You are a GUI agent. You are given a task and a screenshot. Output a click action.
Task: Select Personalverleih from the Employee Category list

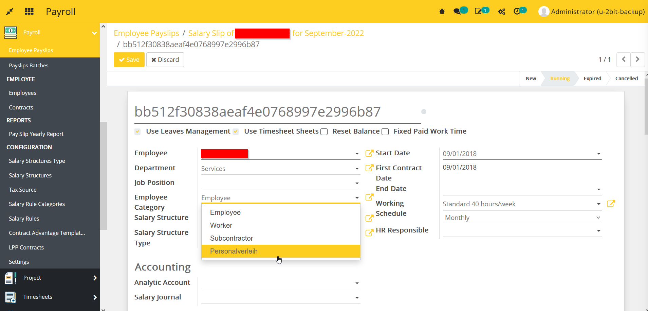coord(234,251)
